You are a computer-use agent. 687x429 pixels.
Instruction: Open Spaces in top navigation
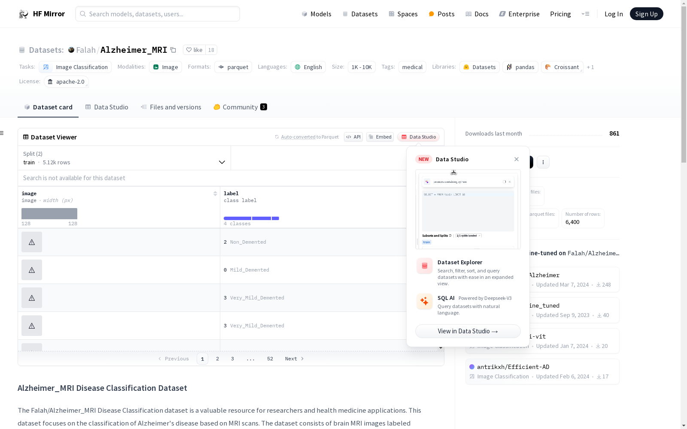pos(403,14)
